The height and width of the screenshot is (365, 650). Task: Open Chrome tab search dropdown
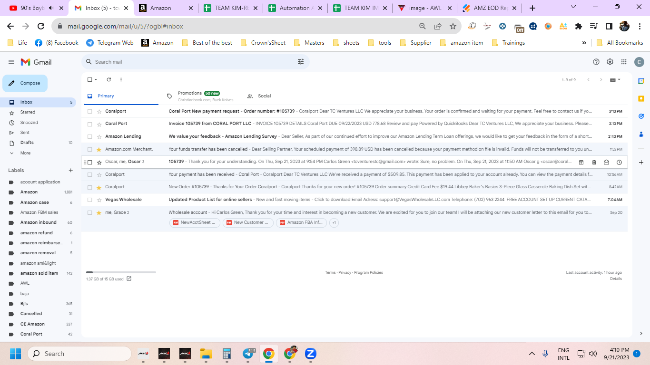(x=573, y=8)
